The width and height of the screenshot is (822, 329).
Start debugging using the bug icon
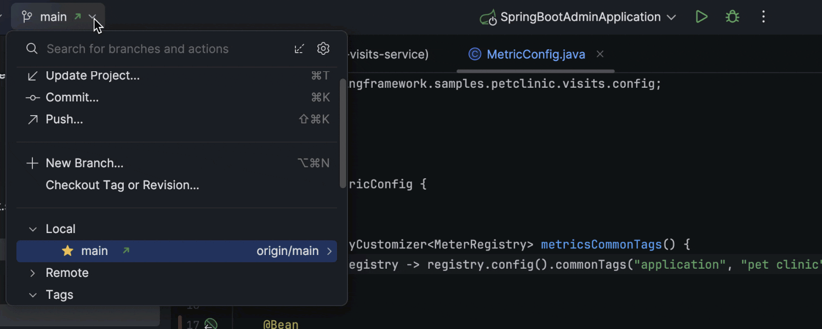(x=733, y=16)
